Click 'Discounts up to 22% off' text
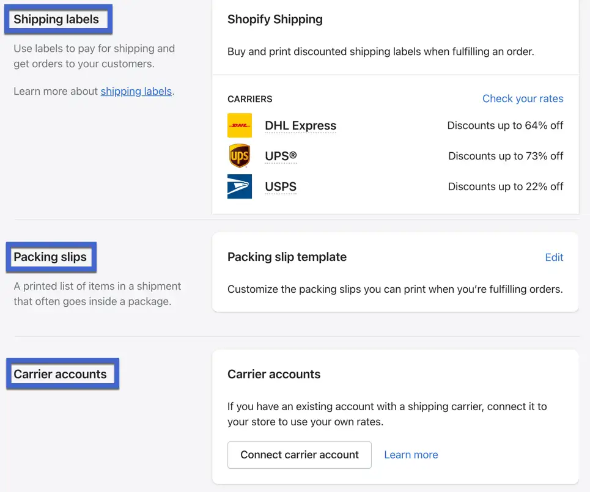 506,186
